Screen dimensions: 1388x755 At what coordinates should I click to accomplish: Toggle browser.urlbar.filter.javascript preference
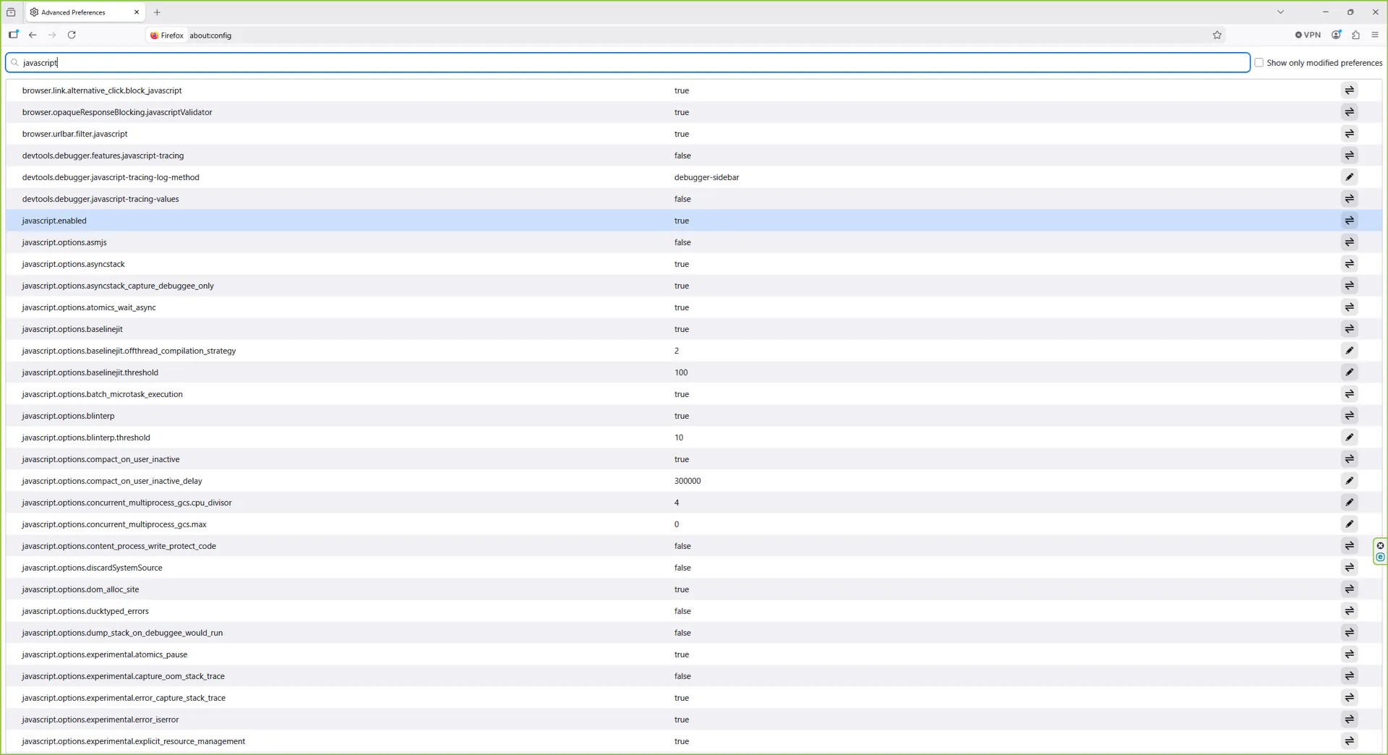point(1349,134)
